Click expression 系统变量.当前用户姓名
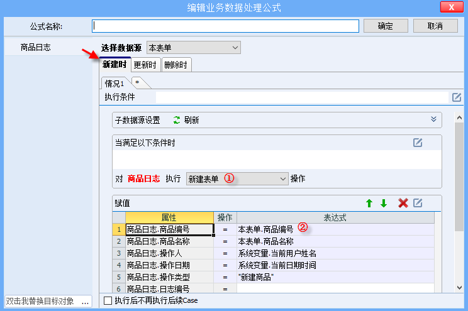The height and width of the screenshot is (311, 468). point(335,253)
